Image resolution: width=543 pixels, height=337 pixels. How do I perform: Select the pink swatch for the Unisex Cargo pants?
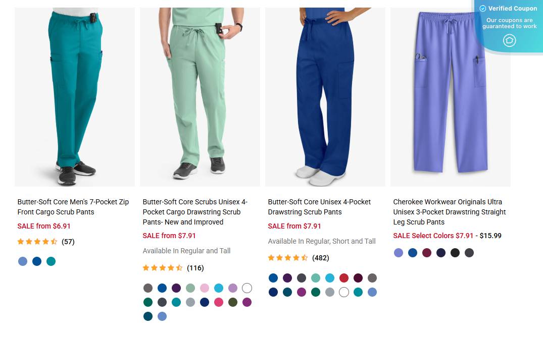pyautogui.click(x=205, y=288)
